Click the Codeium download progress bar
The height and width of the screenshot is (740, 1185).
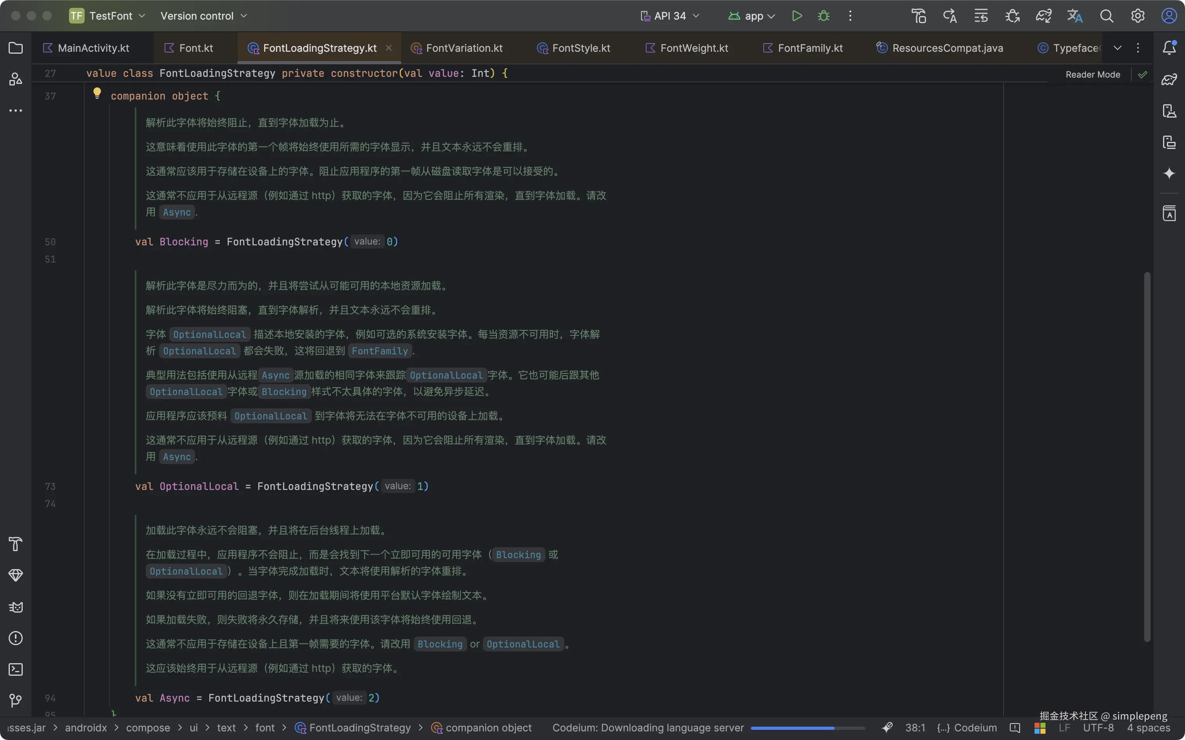point(807,728)
